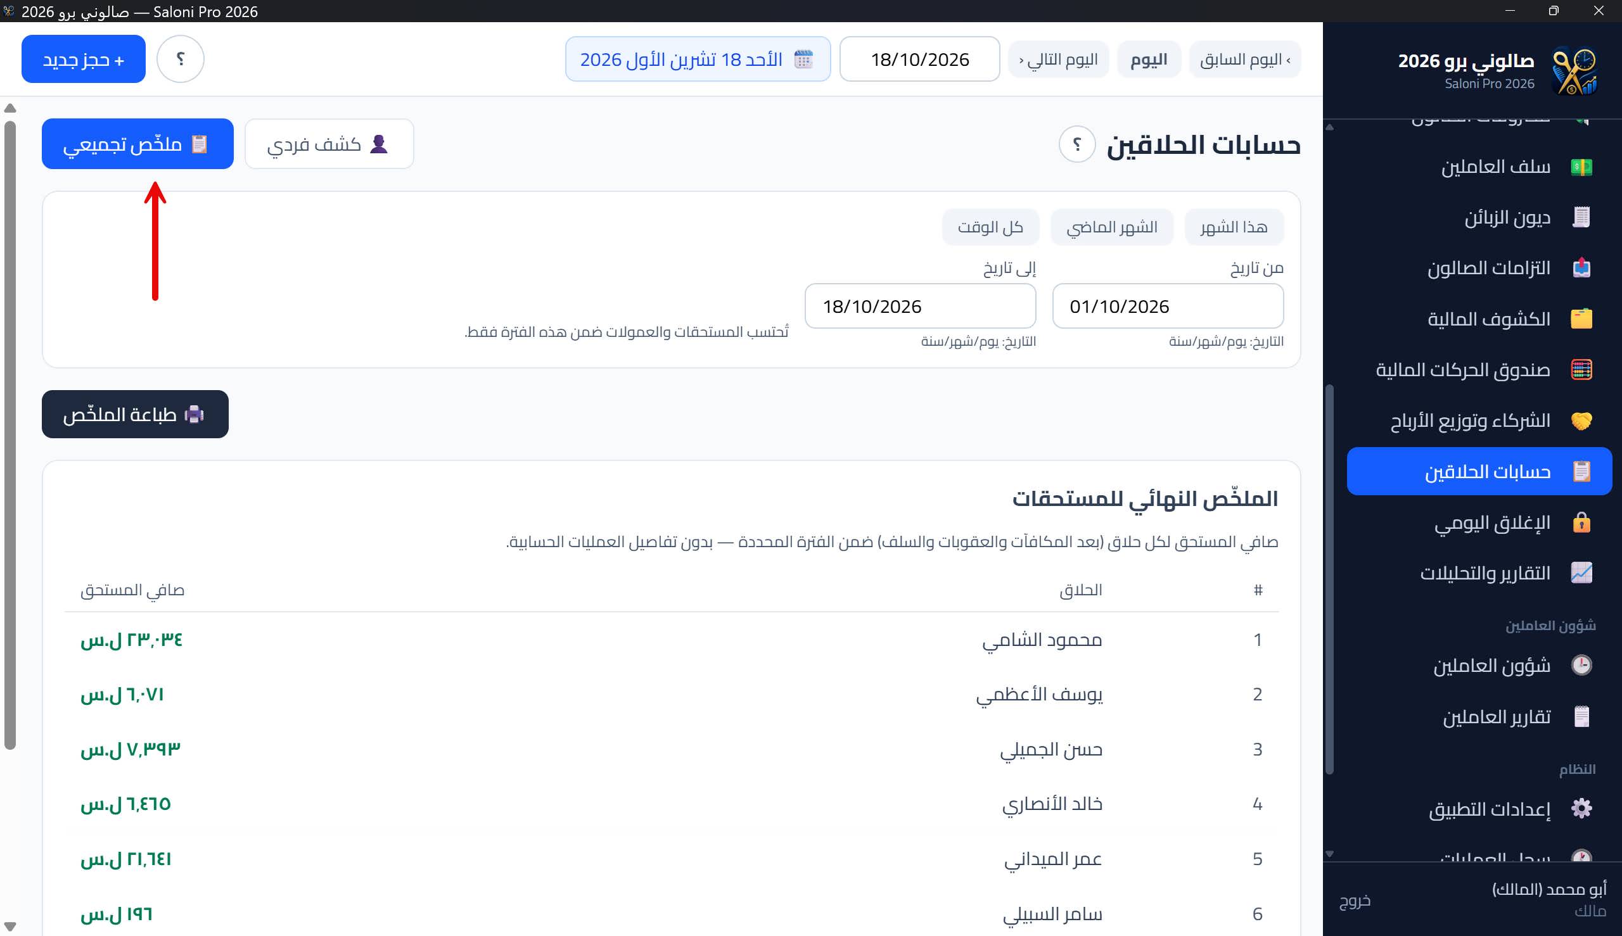
Task: Open تقارير العاملين notepad icon
Action: [x=1581, y=716]
